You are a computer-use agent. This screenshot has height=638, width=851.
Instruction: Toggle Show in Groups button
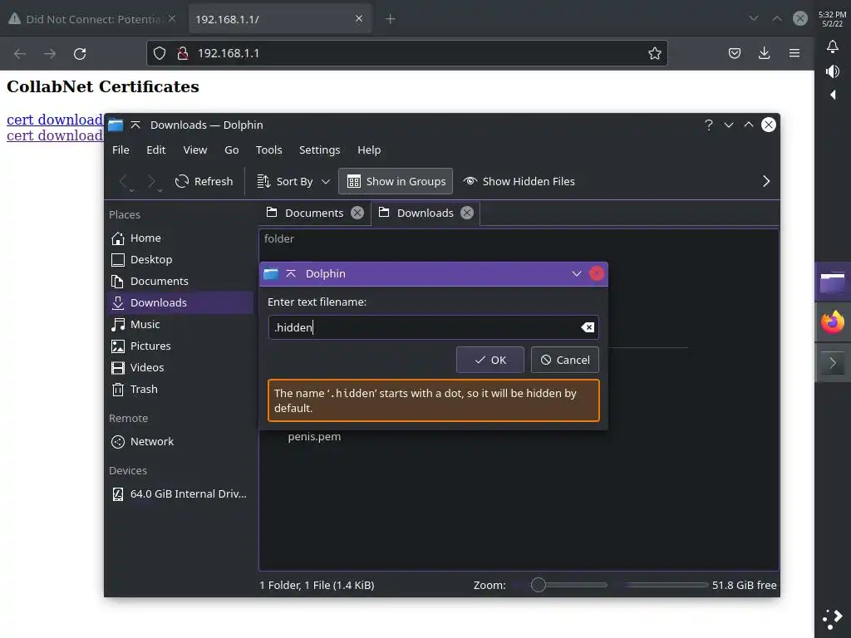[396, 181]
